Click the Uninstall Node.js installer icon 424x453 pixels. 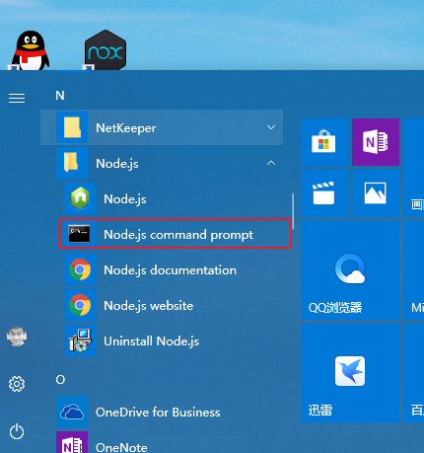pos(80,340)
